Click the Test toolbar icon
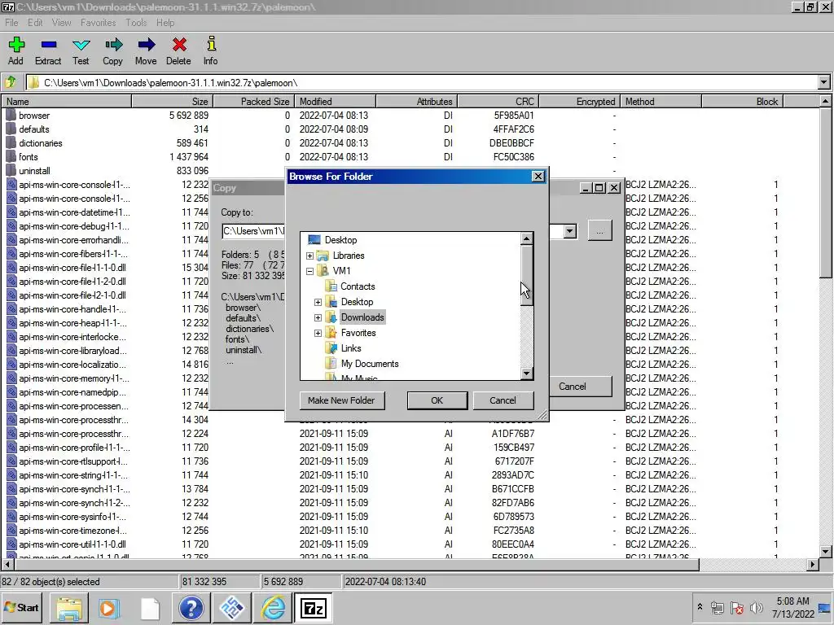834x625 pixels. 81,45
